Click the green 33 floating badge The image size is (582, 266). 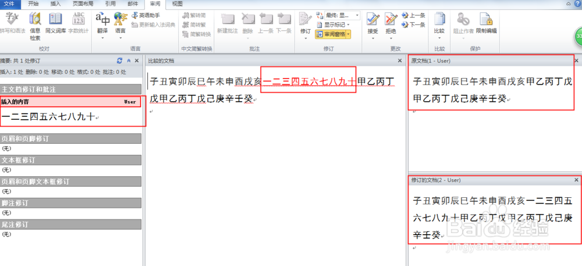[578, 36]
